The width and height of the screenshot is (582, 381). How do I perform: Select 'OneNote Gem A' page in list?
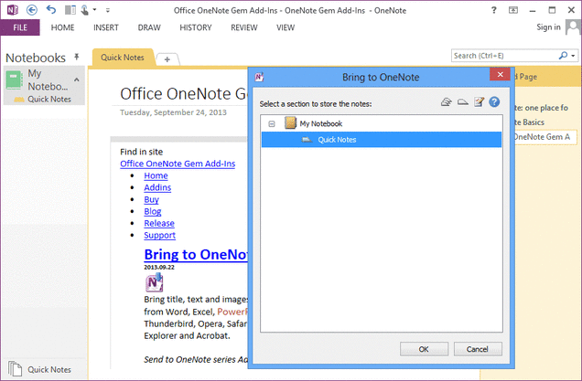pos(544,137)
